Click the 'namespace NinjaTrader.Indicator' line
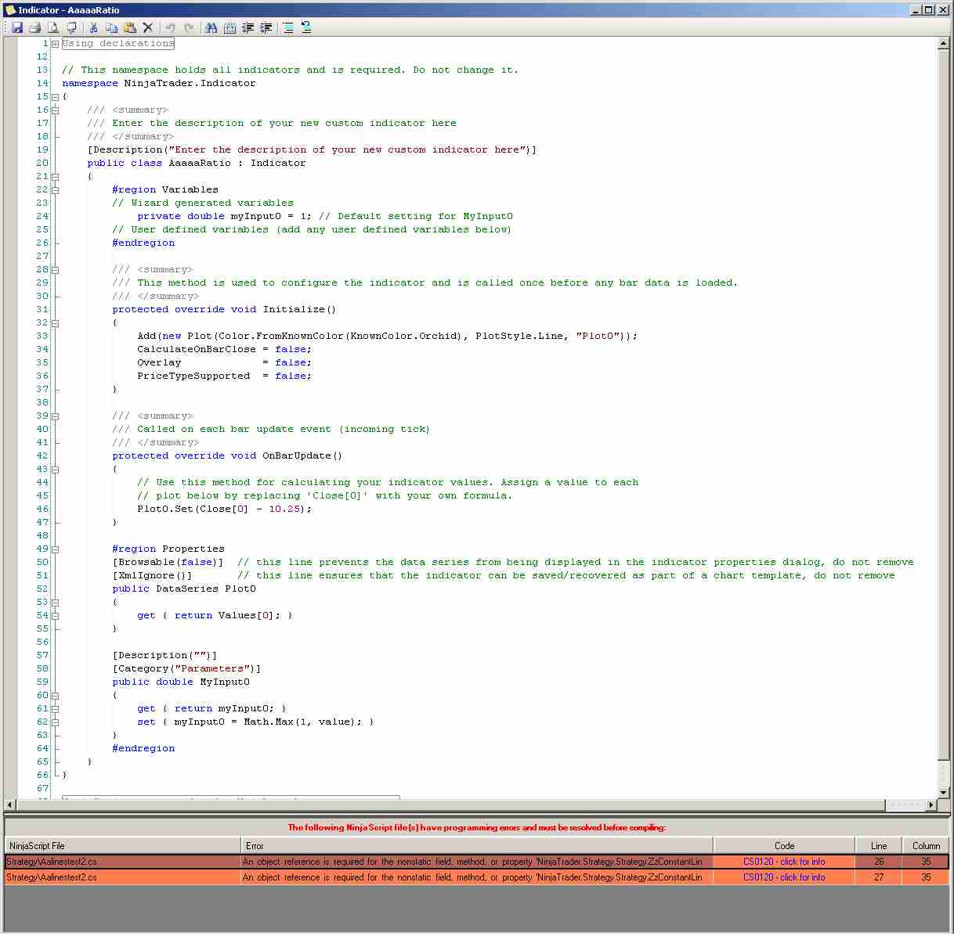This screenshot has width=954, height=936. point(159,83)
